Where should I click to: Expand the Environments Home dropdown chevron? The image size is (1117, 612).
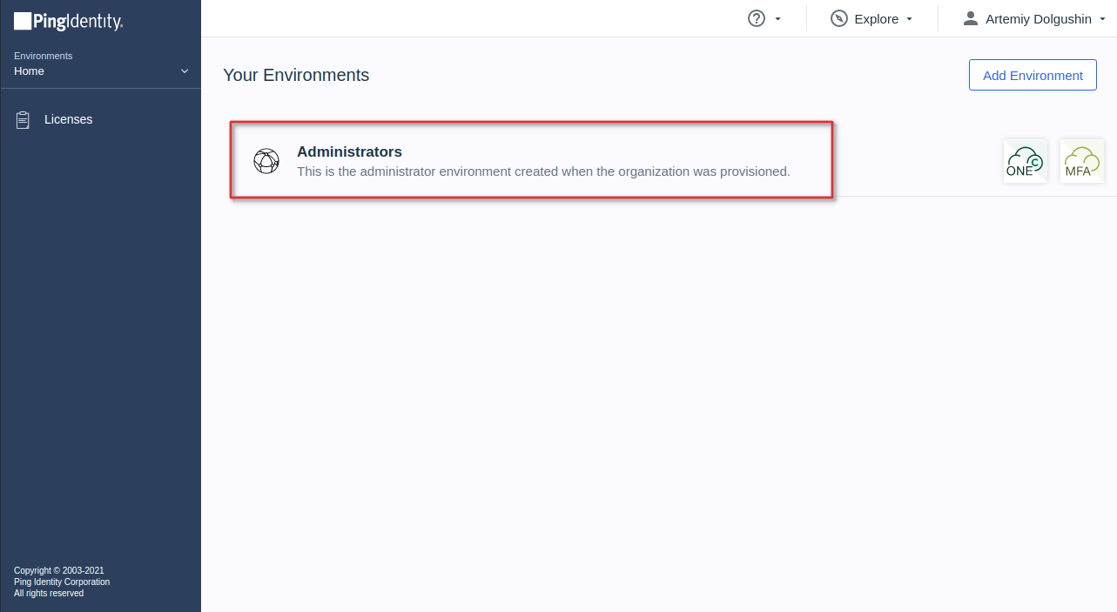point(185,71)
